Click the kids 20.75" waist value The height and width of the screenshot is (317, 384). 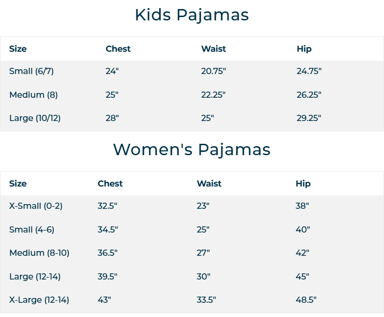pyautogui.click(x=213, y=71)
